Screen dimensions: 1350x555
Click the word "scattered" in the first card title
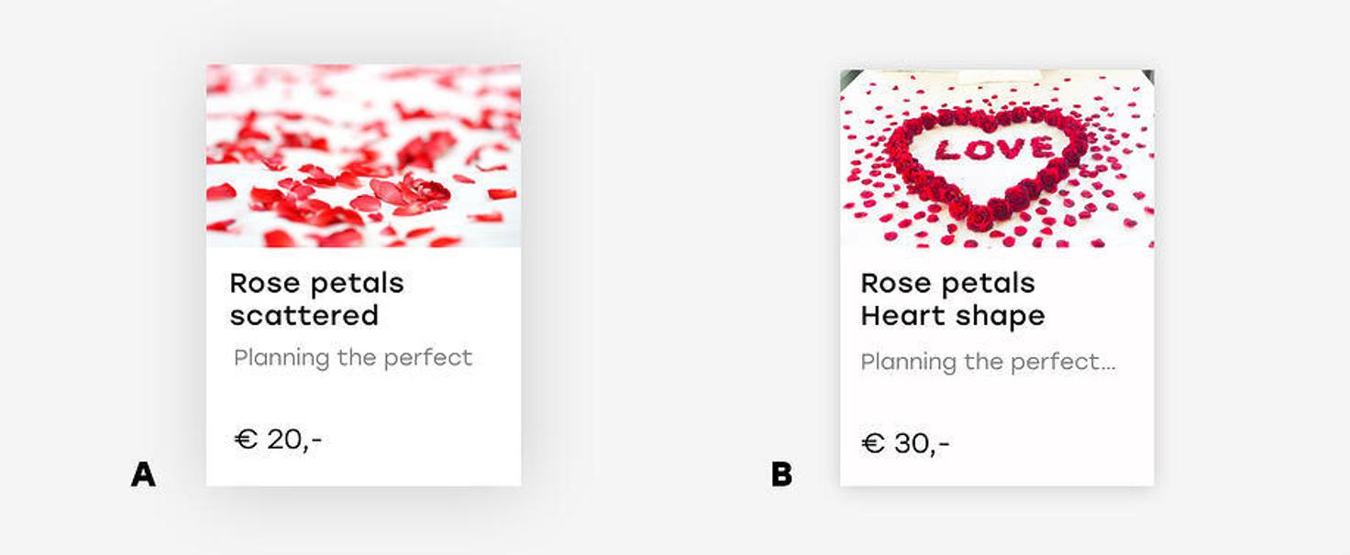[x=304, y=315]
